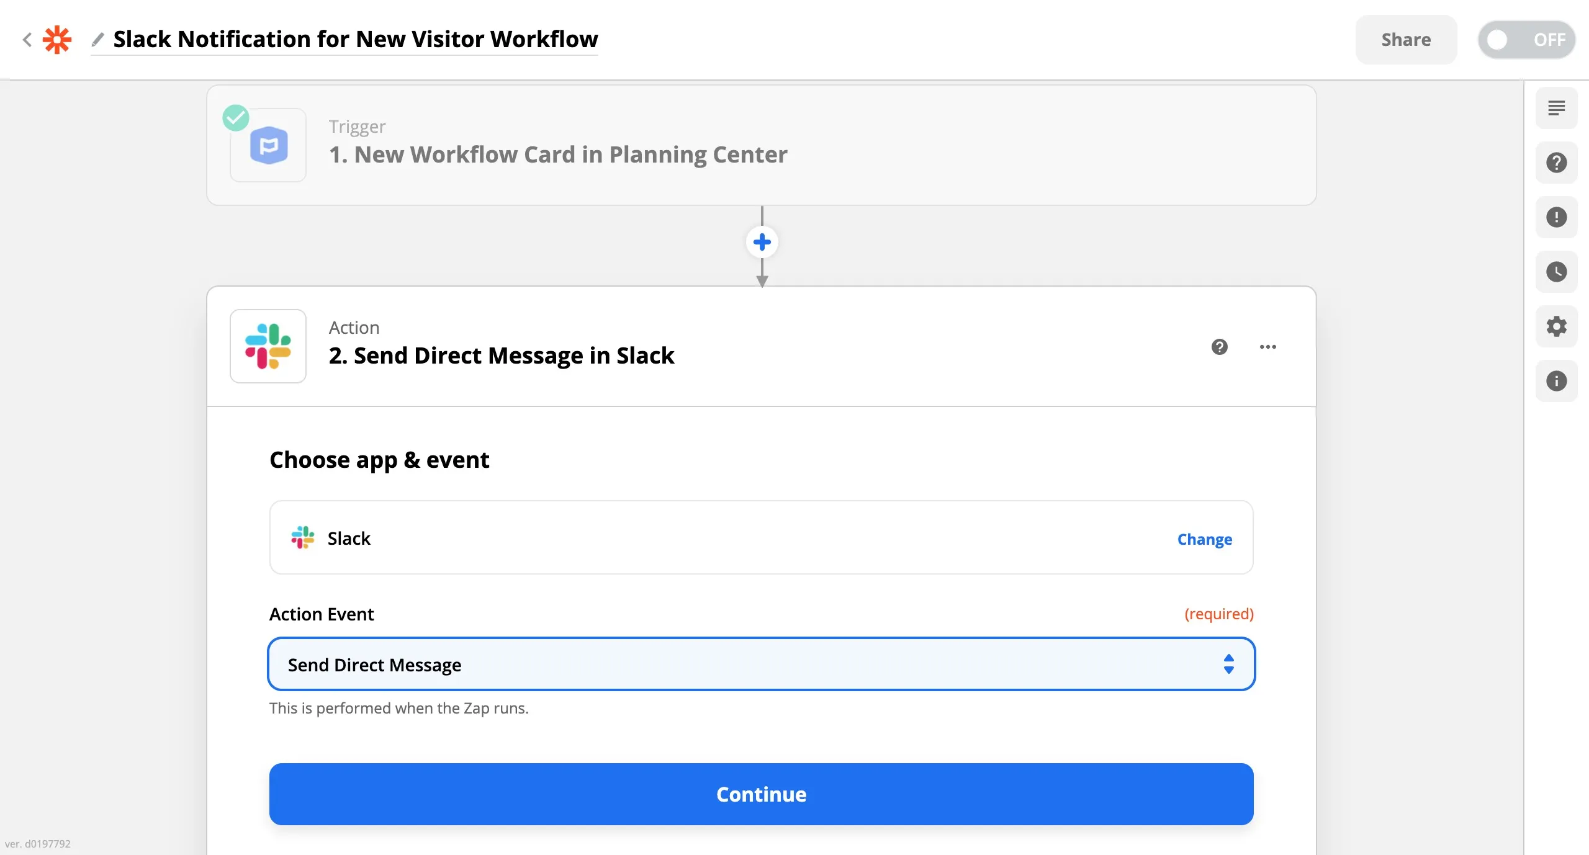This screenshot has height=855, width=1589.
Task: Open the Action Event dropdown
Action: click(x=761, y=664)
